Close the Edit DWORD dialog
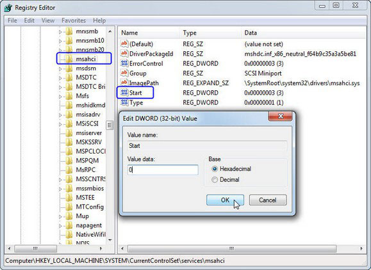 coord(281,116)
